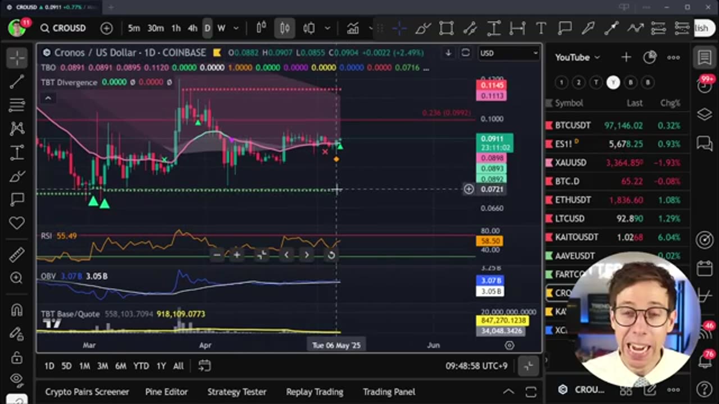Open the annotation note tool in left sidebar
Viewport: 719px width, 404px height.
17,200
